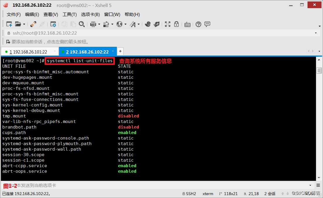Open the 文件(F) menu
This screenshot has height=198, width=323.
14,14
